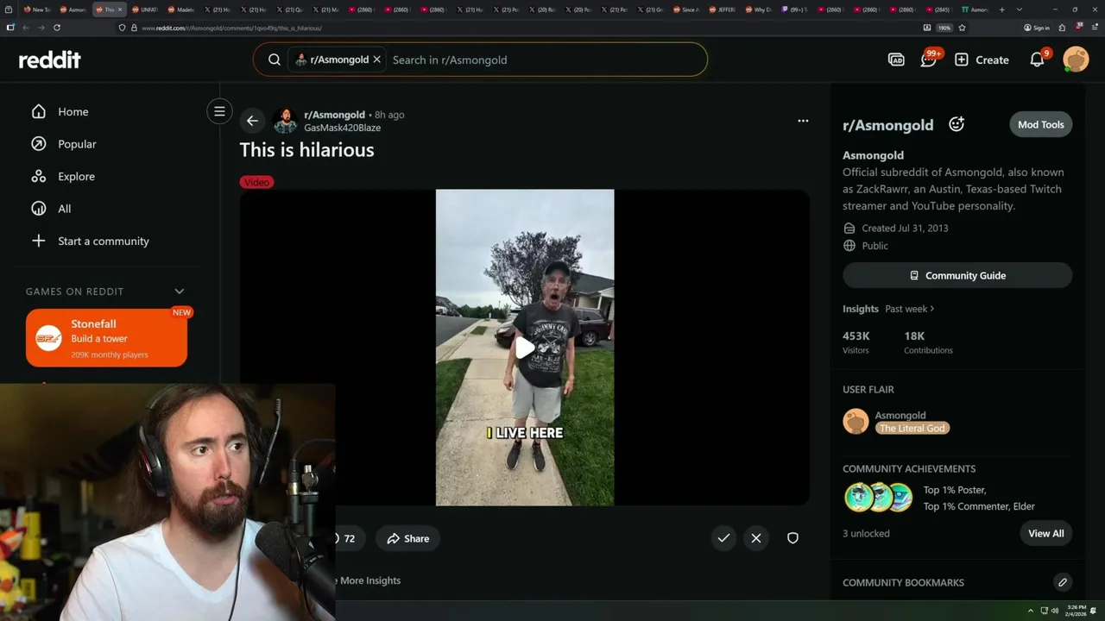Open the site shield info icon in the address bar
Viewport: 1105px width, 621px height.
(x=122, y=28)
